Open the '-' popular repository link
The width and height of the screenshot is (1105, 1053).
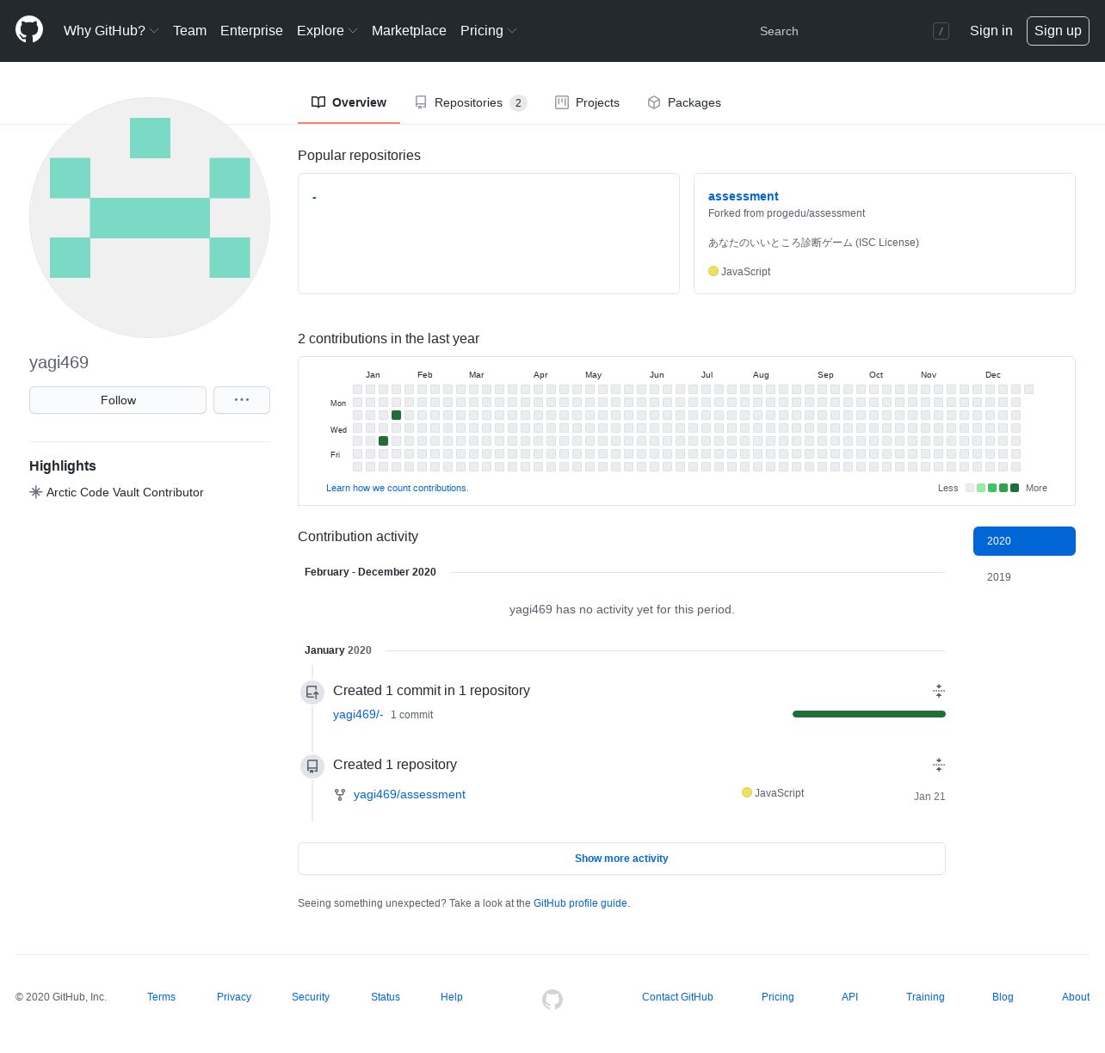[x=314, y=197]
